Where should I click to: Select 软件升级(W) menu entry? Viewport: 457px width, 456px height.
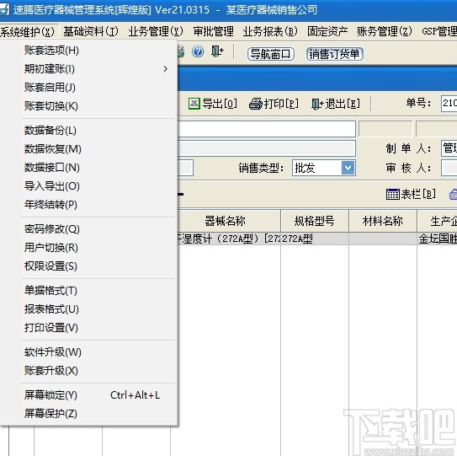(x=89, y=352)
